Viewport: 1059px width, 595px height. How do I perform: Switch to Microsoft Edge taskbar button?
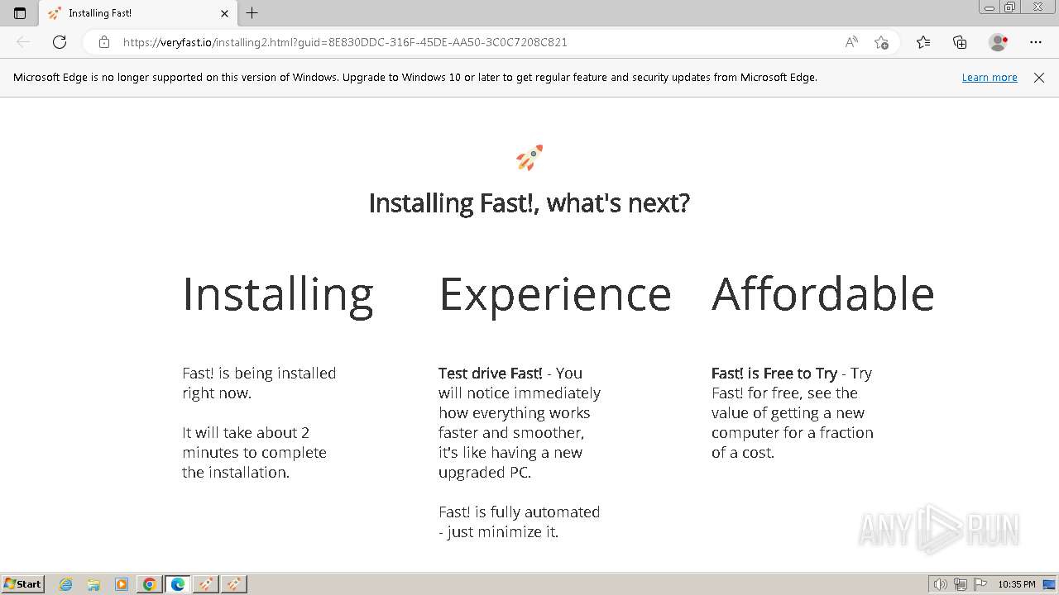178,584
